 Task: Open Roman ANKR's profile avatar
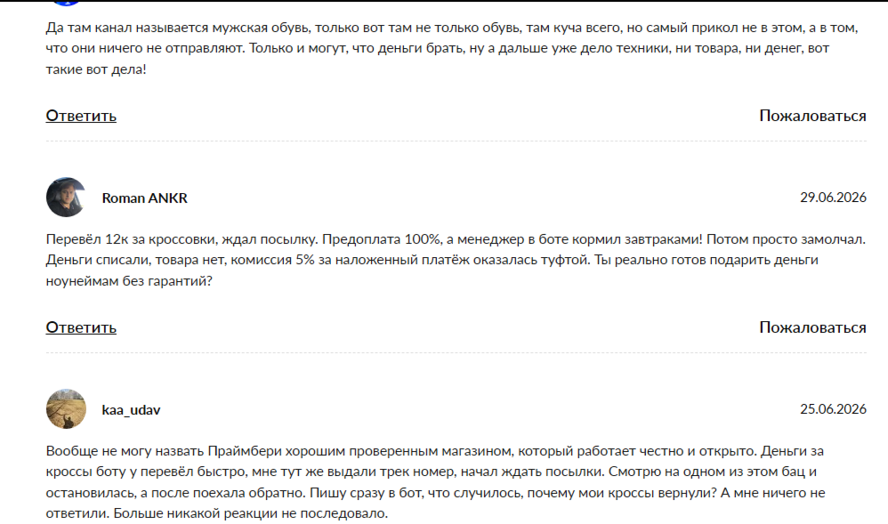coord(66,198)
